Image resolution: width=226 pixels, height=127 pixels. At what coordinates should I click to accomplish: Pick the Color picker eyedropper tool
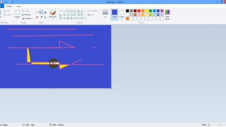click(x=41, y=17)
